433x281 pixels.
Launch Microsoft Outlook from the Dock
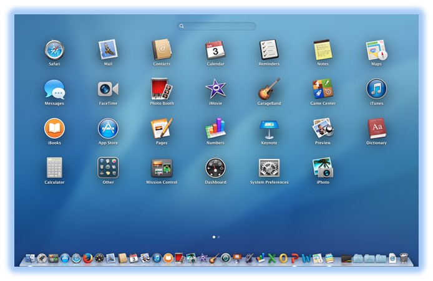pyautogui.click(x=283, y=259)
